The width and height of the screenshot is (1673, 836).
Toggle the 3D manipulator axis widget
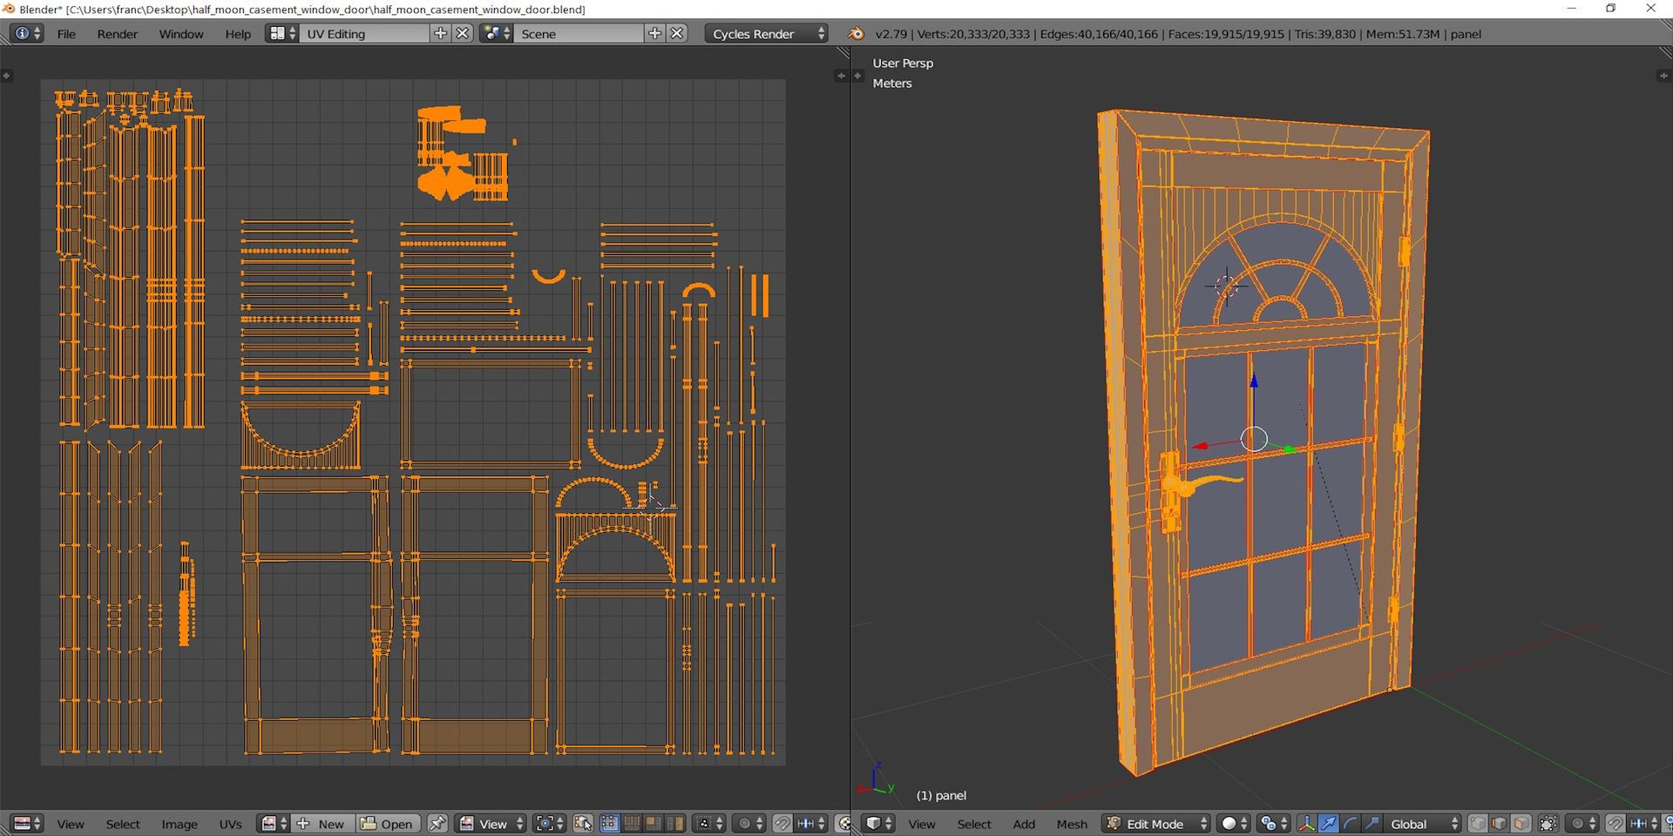pyautogui.click(x=1306, y=824)
